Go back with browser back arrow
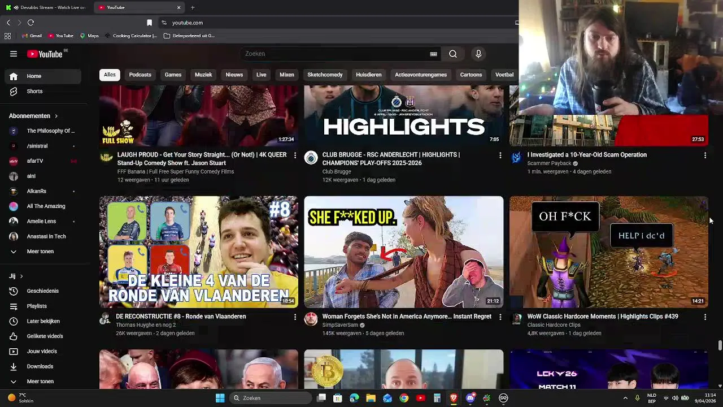Screen dimensions: 723x407 click(x=8, y=23)
